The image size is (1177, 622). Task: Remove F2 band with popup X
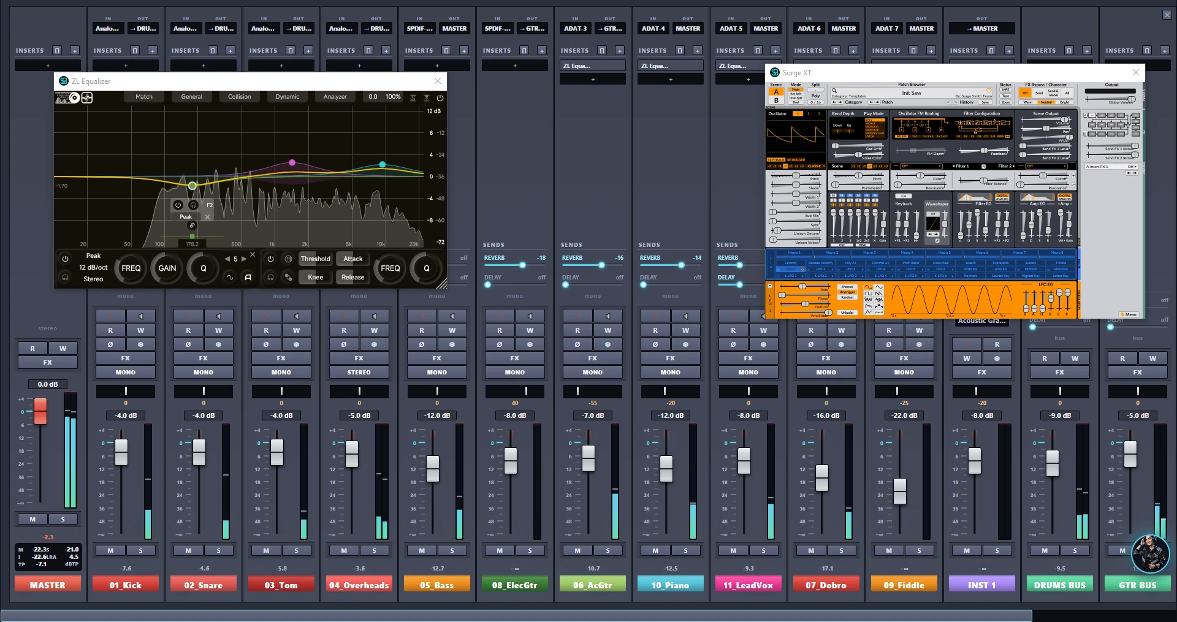coord(207,217)
